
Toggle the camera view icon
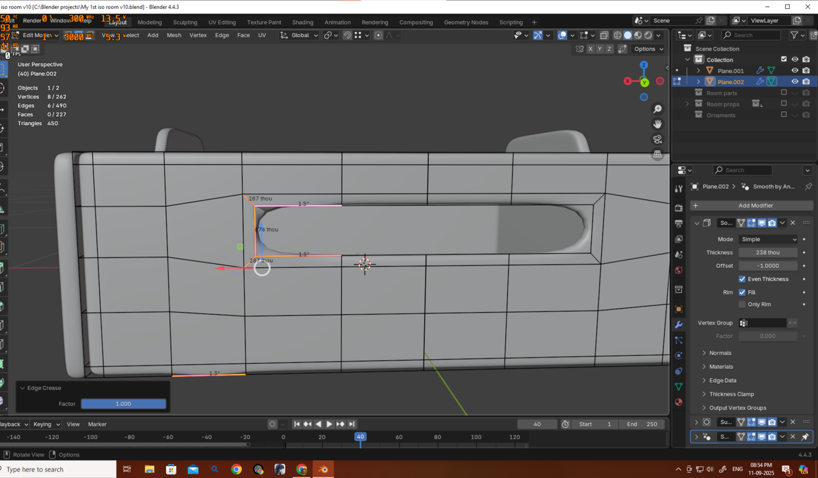coord(657,139)
